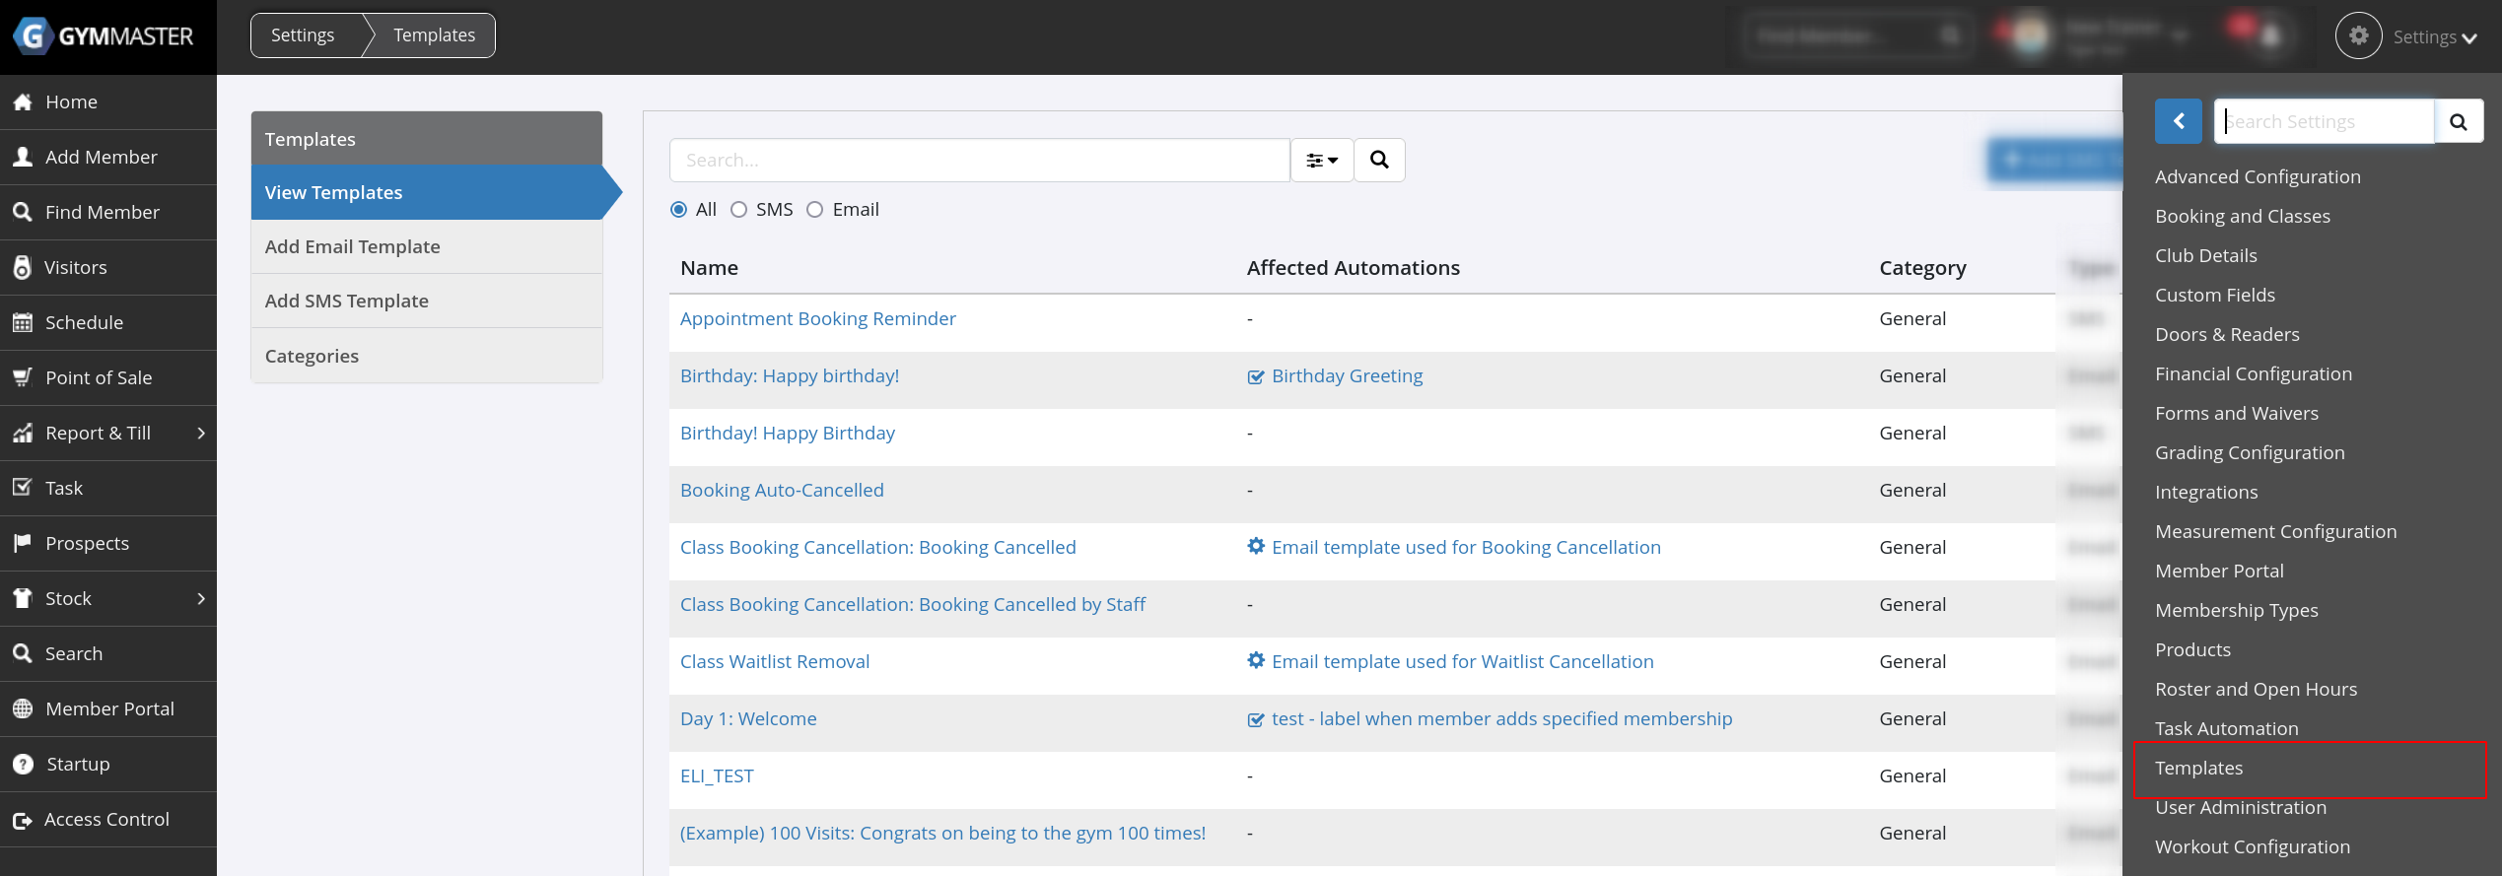Select the SMS filter radio button
Screen dimensions: 2502x876
coord(738,210)
